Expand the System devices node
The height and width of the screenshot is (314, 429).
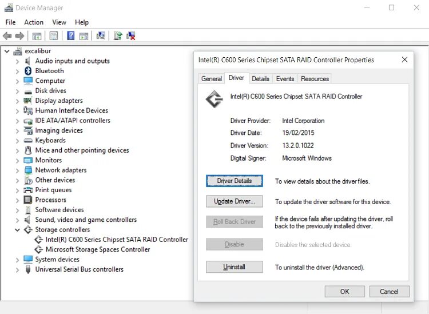click(x=18, y=260)
